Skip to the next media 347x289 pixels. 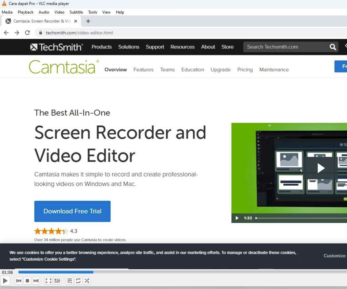tap(35, 281)
